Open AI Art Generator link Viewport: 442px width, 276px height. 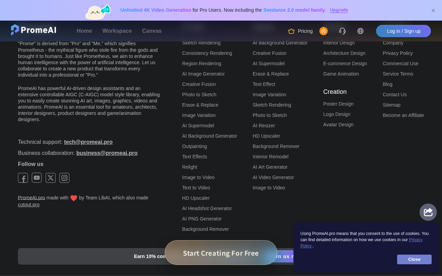(x=270, y=167)
